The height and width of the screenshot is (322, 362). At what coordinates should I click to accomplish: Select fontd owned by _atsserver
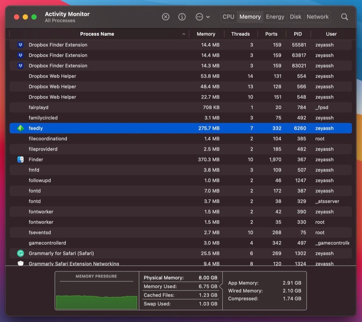(x=181, y=201)
